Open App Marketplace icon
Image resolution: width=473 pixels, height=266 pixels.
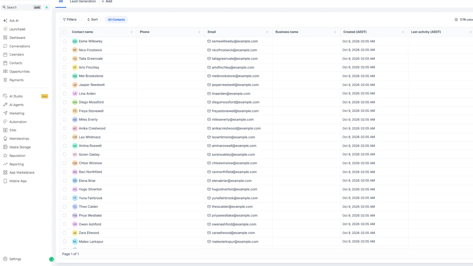point(5,173)
